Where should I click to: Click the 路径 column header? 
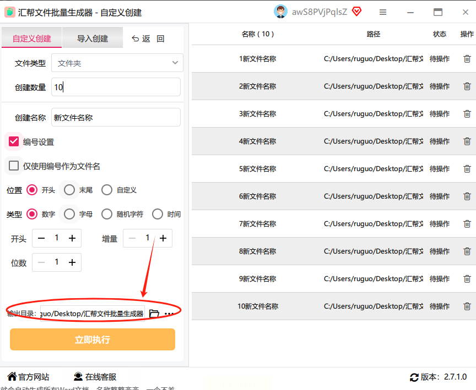[x=374, y=34]
